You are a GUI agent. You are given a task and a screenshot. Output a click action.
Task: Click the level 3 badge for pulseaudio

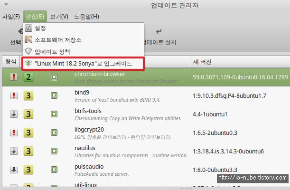point(28,170)
